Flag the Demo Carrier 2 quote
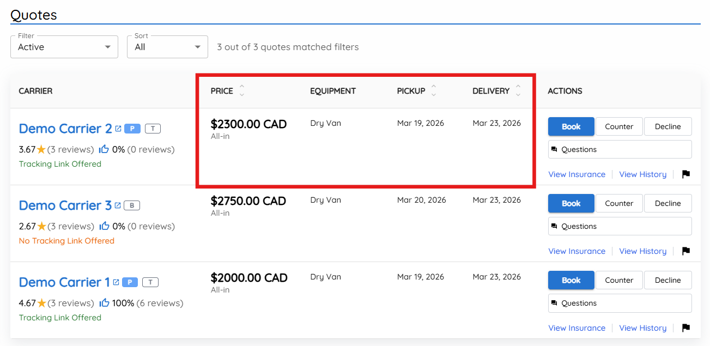 point(686,174)
